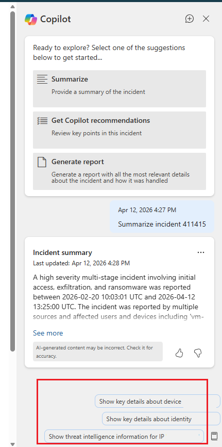
Task: Click the Copilot logo icon
Action: (31, 19)
